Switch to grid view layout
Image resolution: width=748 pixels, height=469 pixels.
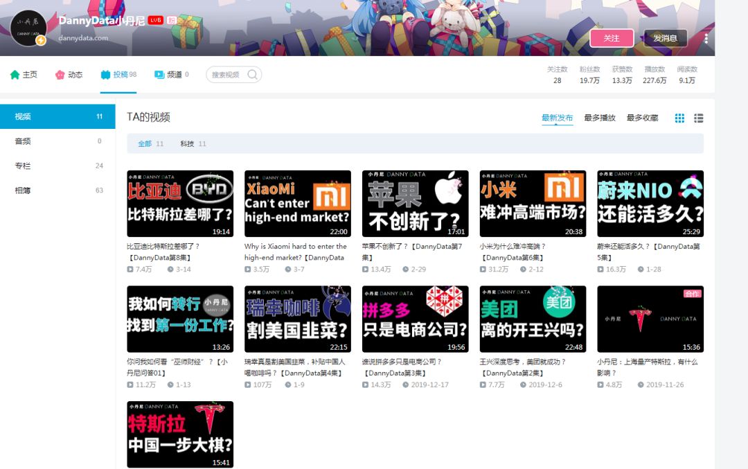point(680,118)
